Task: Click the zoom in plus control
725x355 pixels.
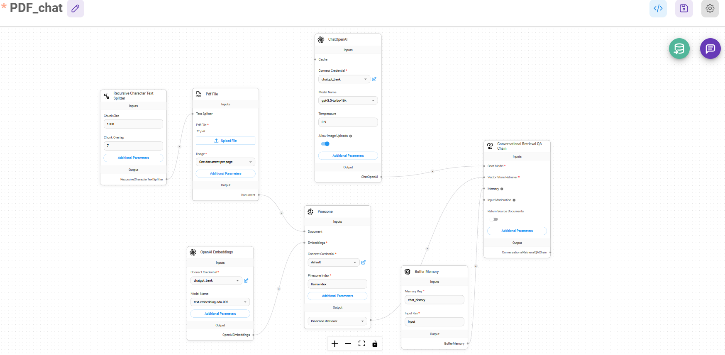Action: [x=335, y=344]
